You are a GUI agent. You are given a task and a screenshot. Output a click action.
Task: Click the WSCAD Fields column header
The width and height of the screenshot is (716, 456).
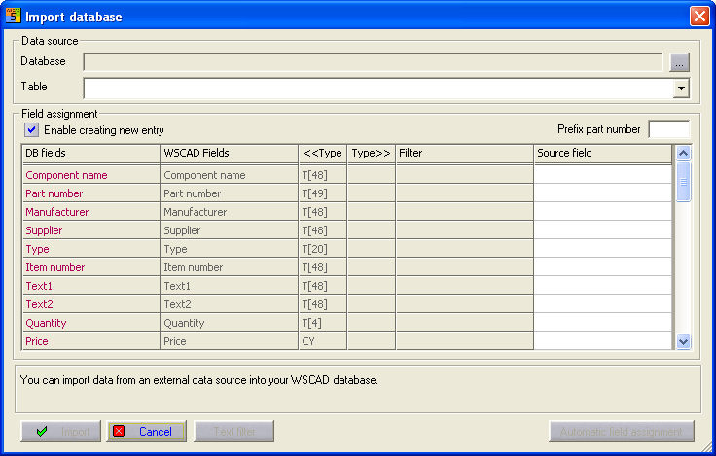click(x=230, y=154)
